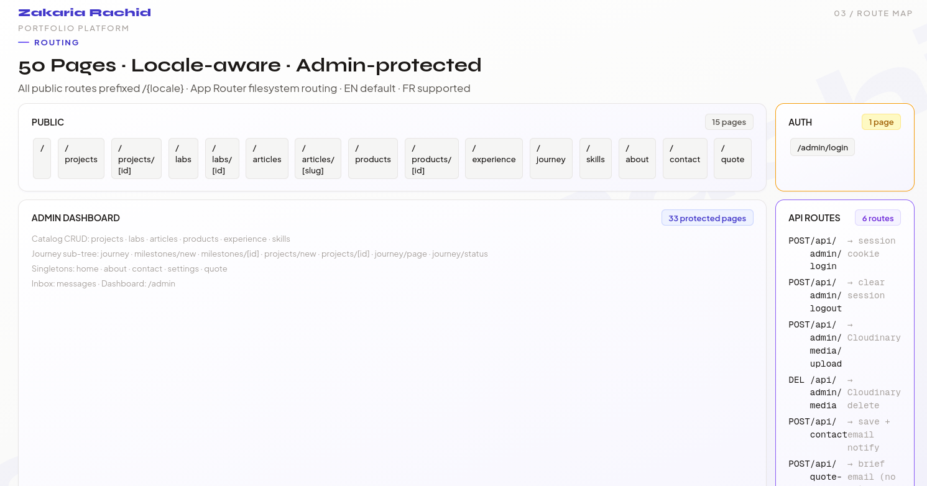Click the "→ session cookie" description

[872, 247]
